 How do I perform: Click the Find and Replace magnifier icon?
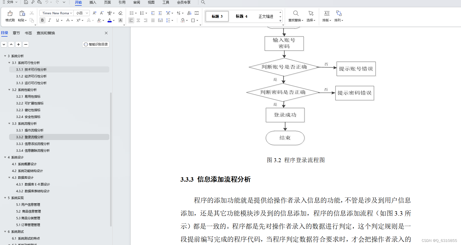click(x=296, y=13)
